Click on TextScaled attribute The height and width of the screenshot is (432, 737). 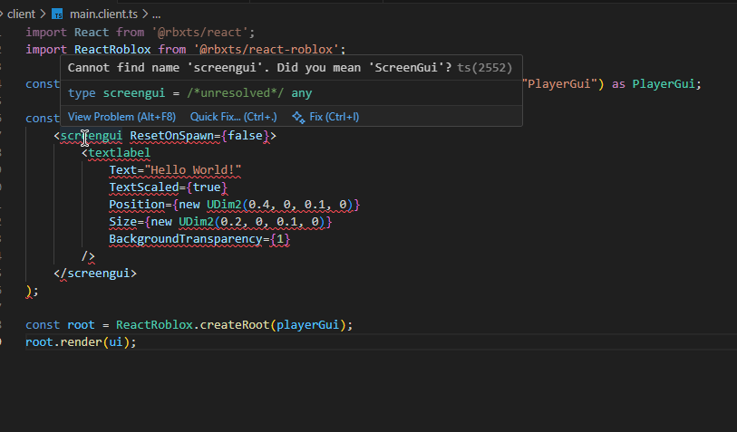[x=143, y=187]
